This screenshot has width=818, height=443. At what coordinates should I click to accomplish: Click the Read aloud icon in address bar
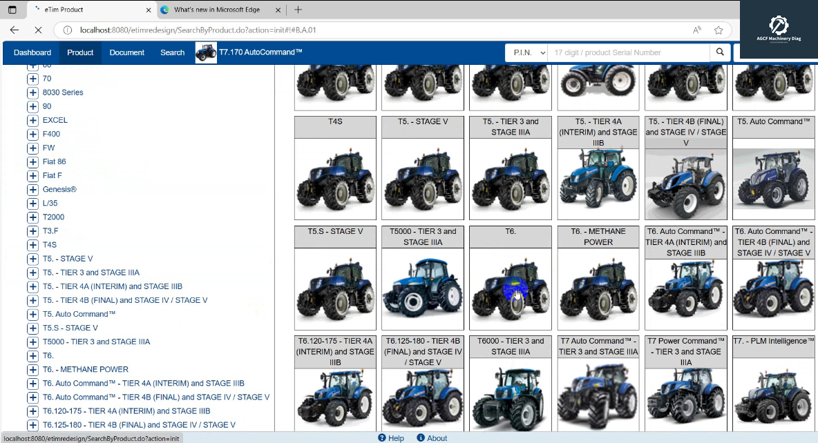[698, 30]
